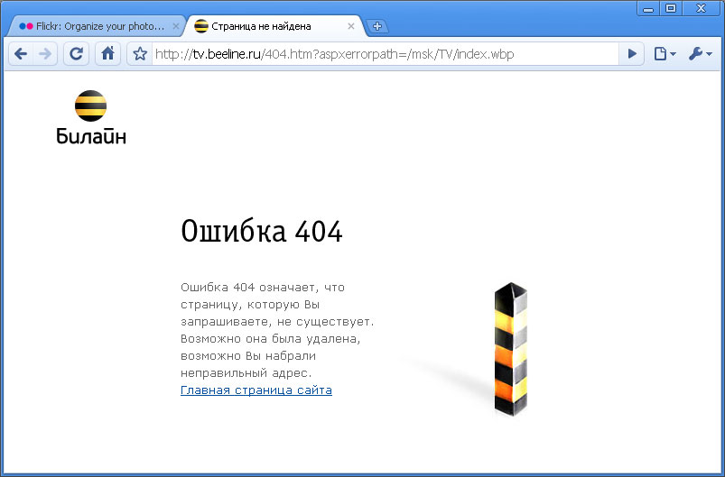Click the tv.beeline.ru address field
The image size is (725, 477).
coord(386,54)
